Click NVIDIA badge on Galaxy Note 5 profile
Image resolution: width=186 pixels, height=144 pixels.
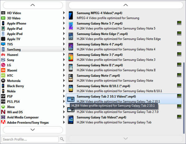179,23
